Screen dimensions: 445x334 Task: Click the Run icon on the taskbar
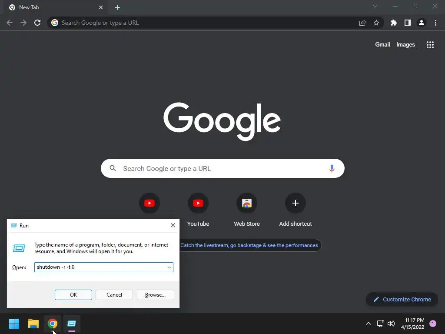pyautogui.click(x=72, y=324)
